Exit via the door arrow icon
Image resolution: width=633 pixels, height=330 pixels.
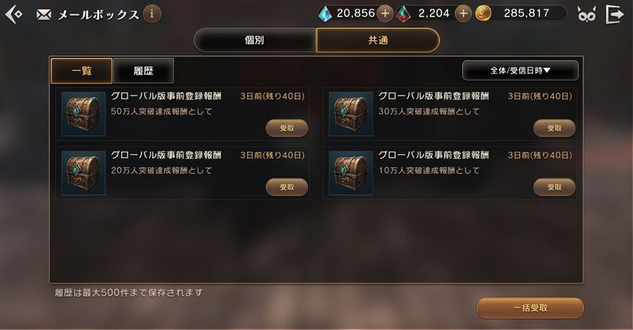[615, 14]
